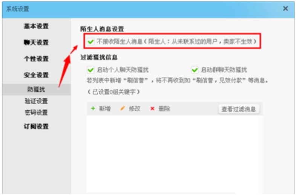The width and height of the screenshot is (296, 195).
Task: Expand 聊天设置 section
Action: click(x=36, y=43)
